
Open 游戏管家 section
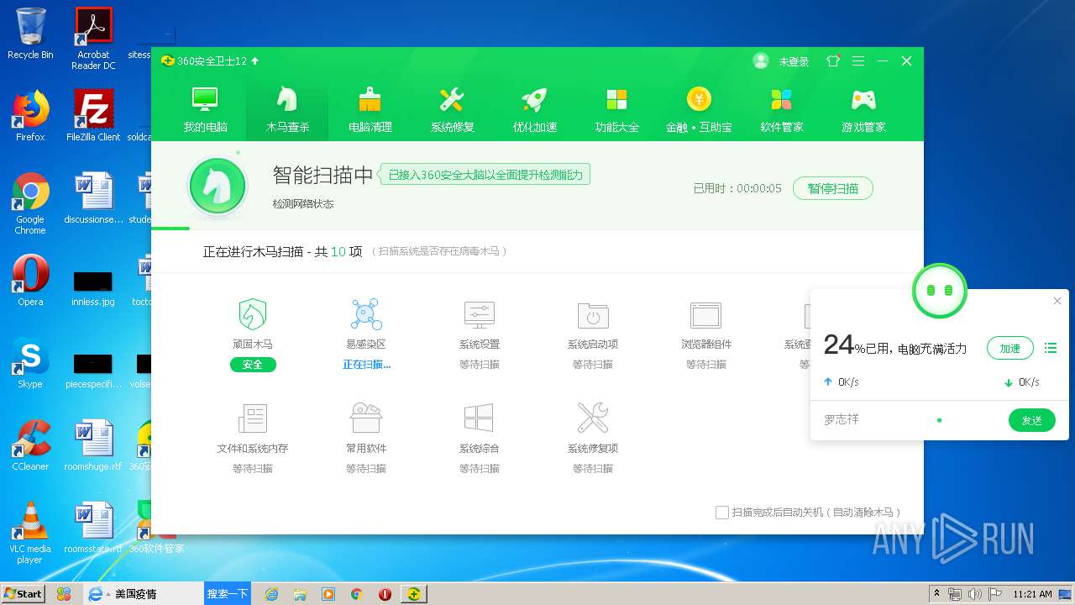[x=863, y=110]
